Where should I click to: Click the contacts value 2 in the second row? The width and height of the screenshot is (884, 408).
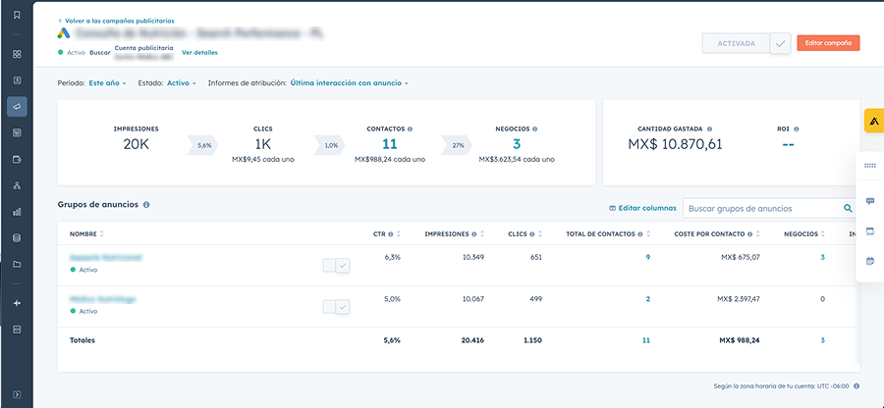pos(648,299)
